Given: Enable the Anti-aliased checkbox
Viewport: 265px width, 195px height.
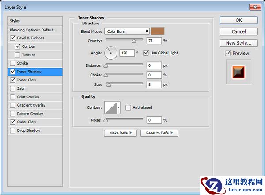Looking at the screenshot, I should 128,107.
